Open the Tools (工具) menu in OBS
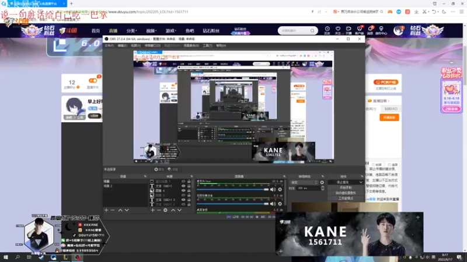Viewport: 467px width, 262px height. pyautogui.click(x=207, y=46)
